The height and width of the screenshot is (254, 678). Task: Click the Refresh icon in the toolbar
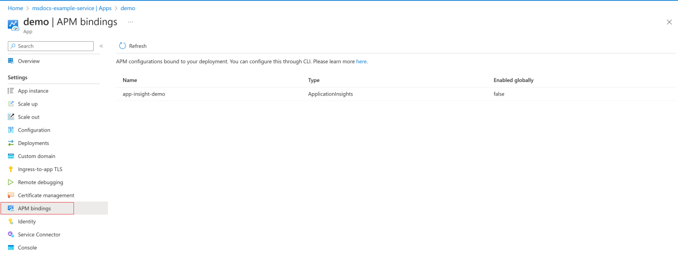tap(122, 46)
